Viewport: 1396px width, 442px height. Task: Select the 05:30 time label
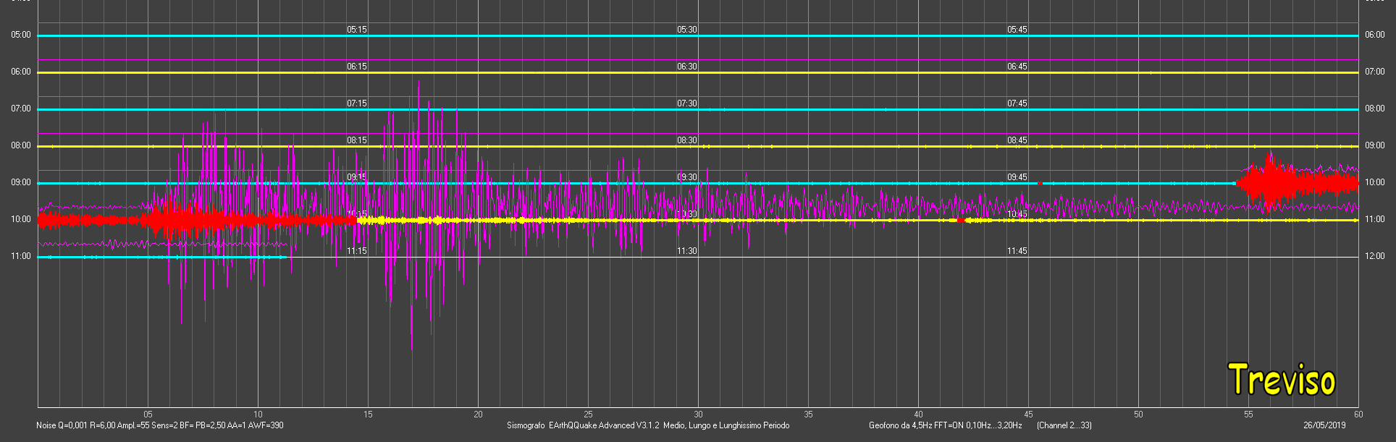(x=687, y=30)
